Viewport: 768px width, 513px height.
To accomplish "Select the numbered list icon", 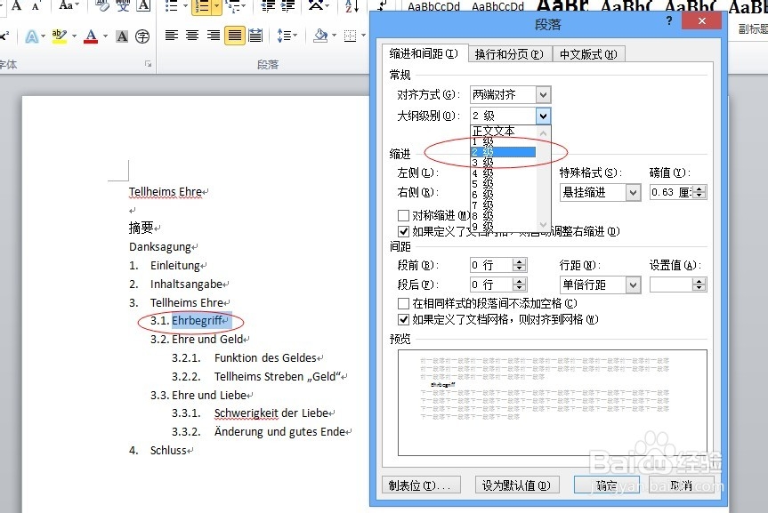I will click(x=203, y=7).
